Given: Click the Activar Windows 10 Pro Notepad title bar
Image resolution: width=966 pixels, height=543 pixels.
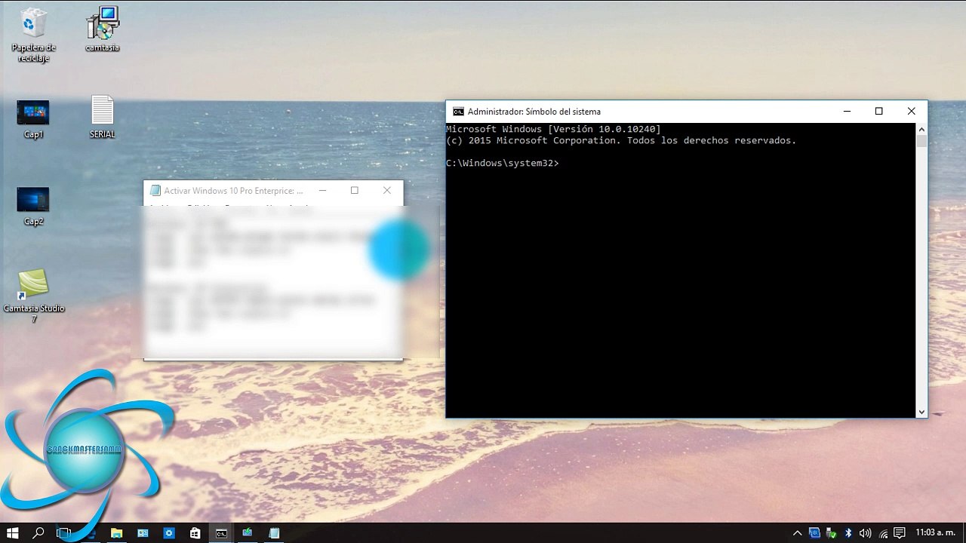Looking at the screenshot, I should coord(233,191).
